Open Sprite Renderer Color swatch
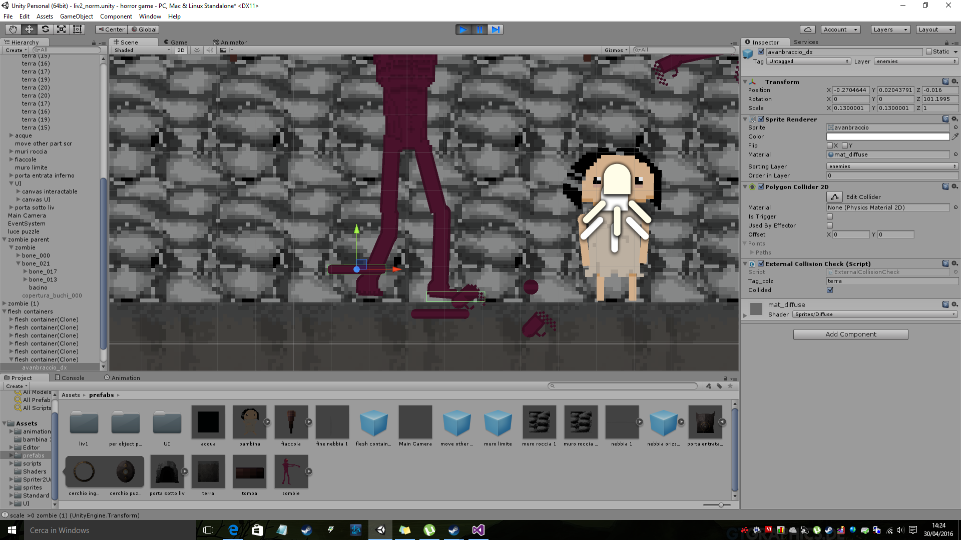The image size is (961, 540). [x=888, y=136]
